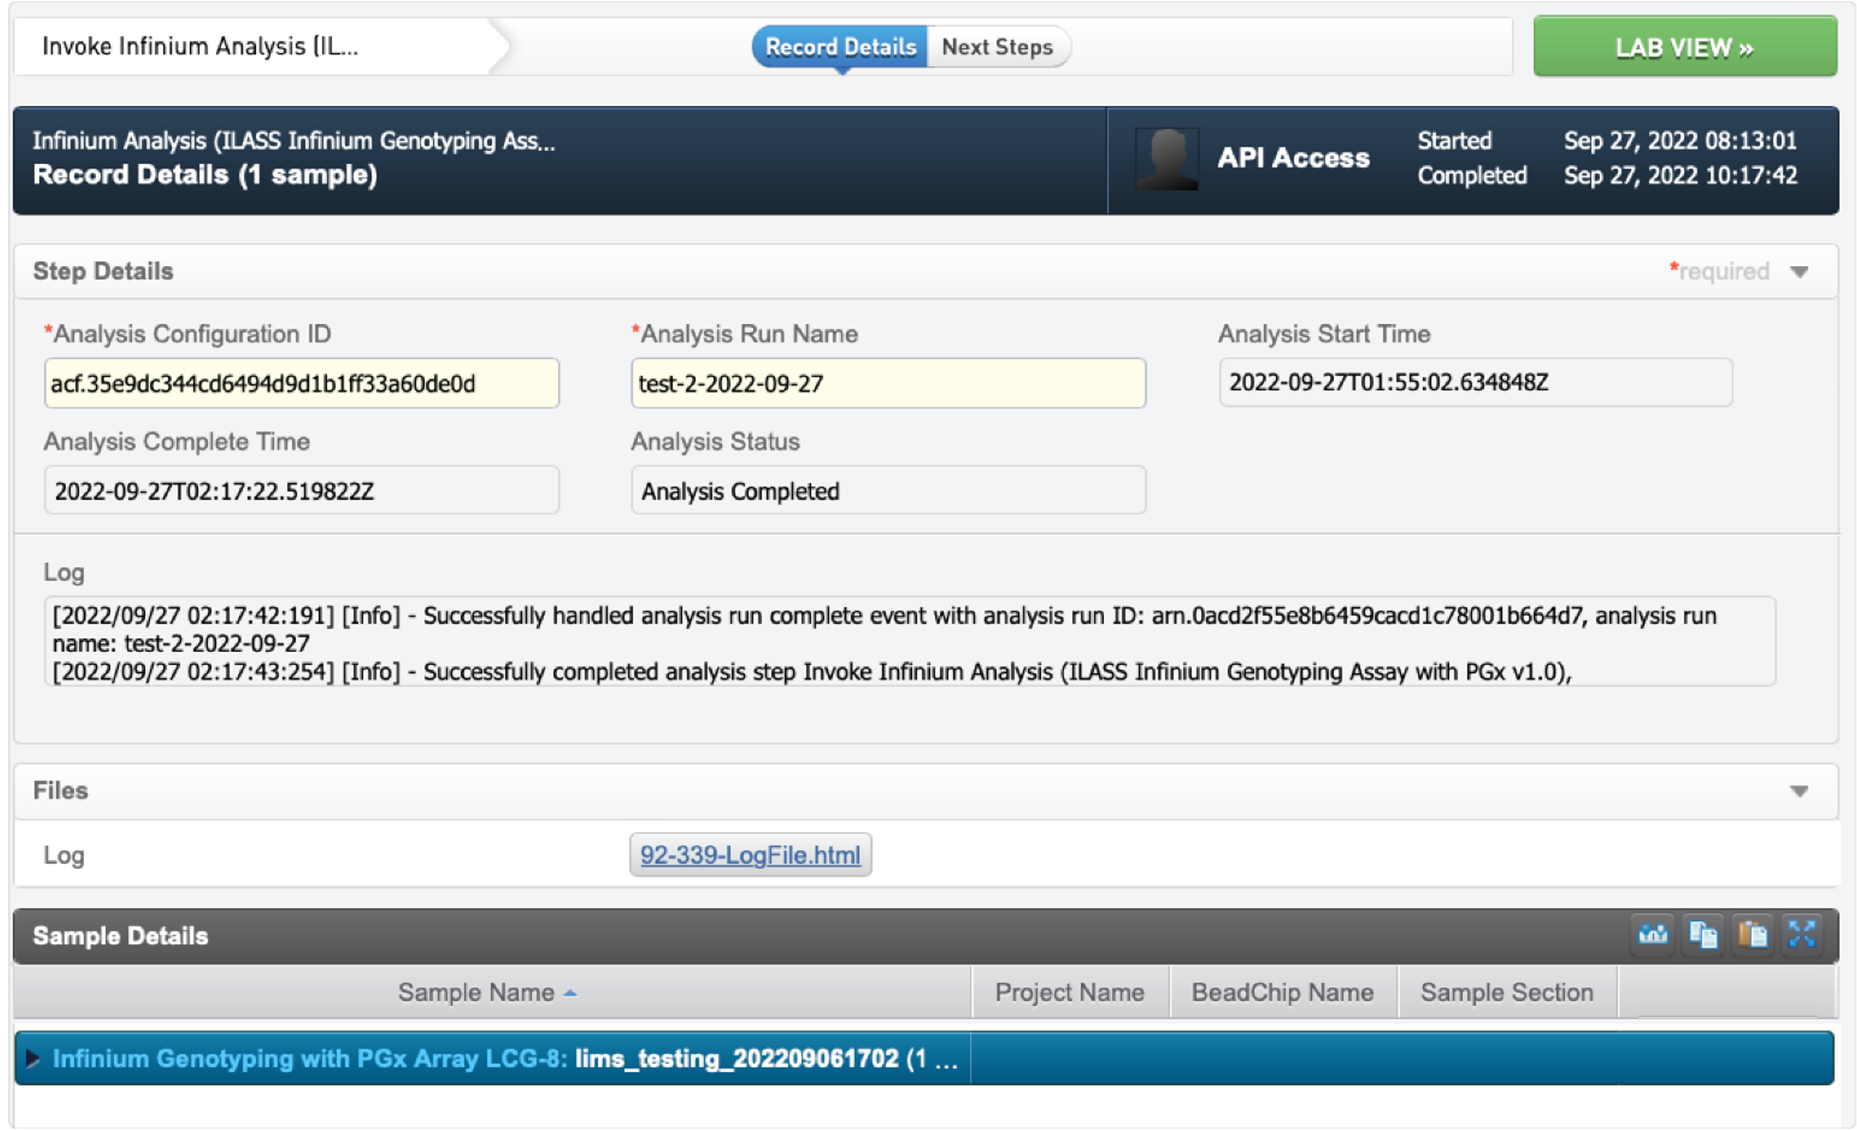Click the Analysis Status field
This screenshot has width=1857, height=1130.
click(888, 491)
